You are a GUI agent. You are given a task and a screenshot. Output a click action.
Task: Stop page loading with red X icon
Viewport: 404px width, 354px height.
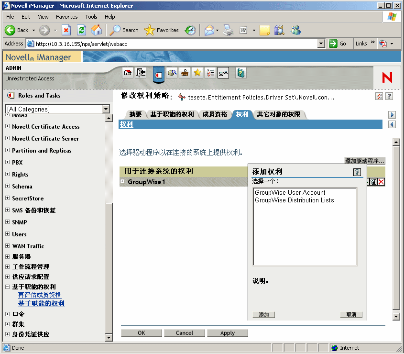[x=66, y=30]
